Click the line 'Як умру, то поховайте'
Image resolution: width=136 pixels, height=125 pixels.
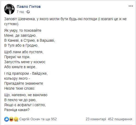click(x=23, y=30)
